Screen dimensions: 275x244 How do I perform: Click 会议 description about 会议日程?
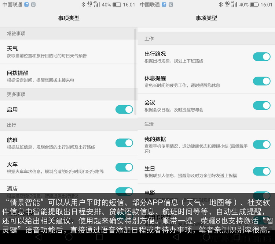pyautogui.click(x=174, y=110)
